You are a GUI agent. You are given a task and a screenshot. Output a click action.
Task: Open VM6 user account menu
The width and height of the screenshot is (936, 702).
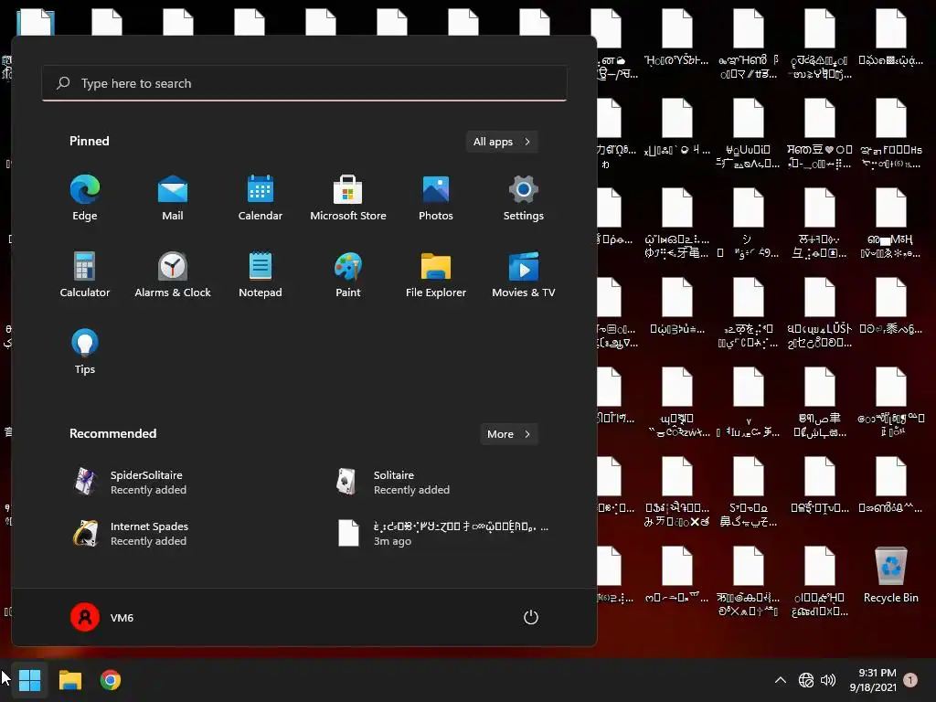[102, 617]
